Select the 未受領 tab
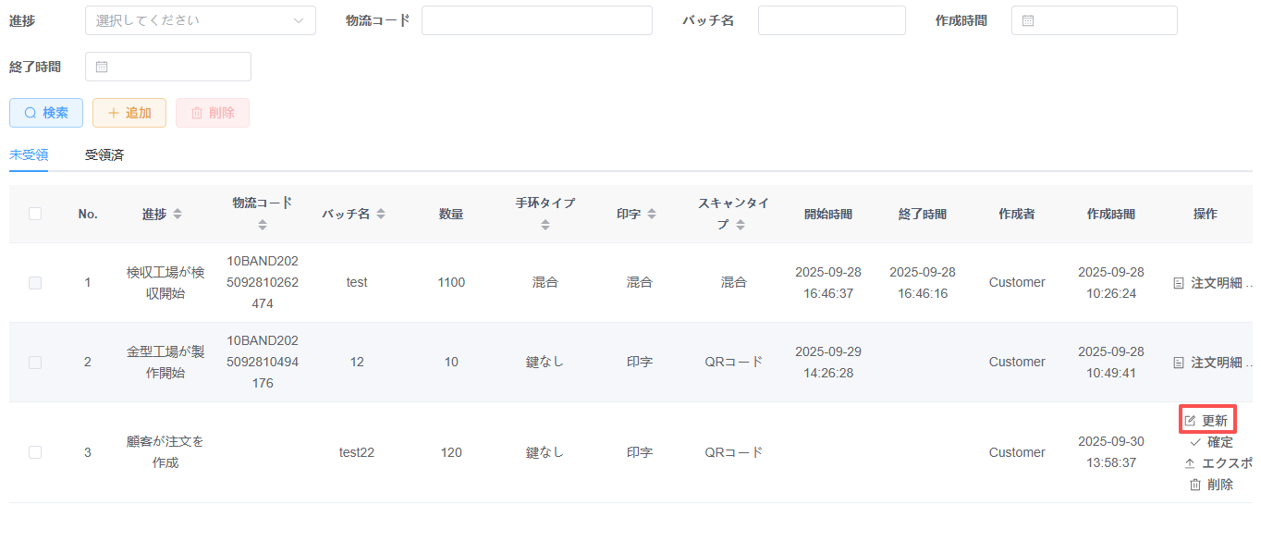This screenshot has height=542, width=1261. tap(29, 155)
